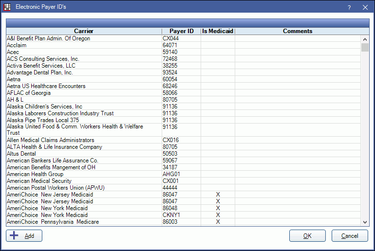This screenshot has height=251, width=375.
Task: Click payer ID 72468 cell
Action: (x=181, y=59)
